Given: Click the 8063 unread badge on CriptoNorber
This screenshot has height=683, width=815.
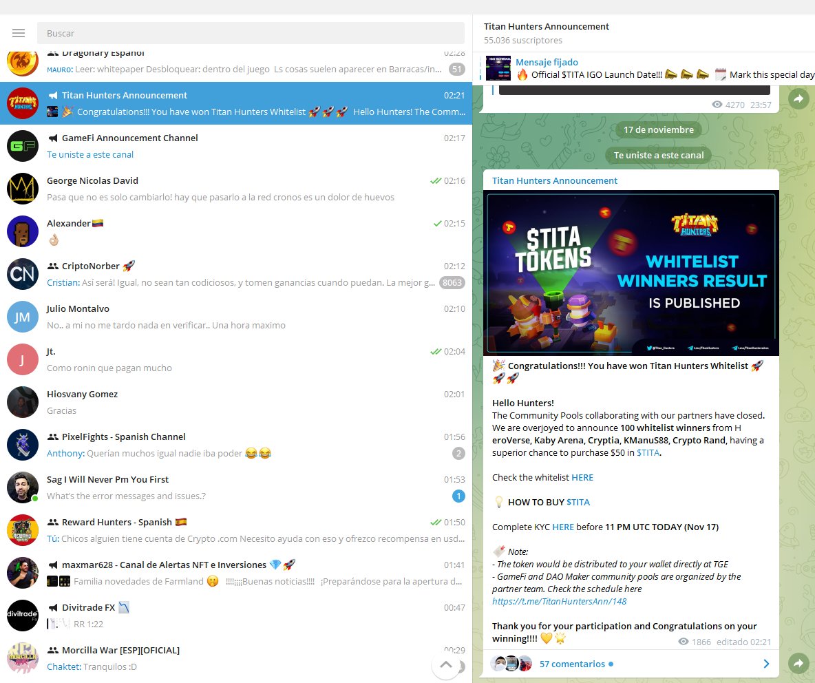Looking at the screenshot, I should click(x=452, y=282).
